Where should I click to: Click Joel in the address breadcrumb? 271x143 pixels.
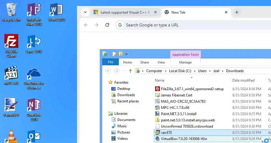pos(216,71)
